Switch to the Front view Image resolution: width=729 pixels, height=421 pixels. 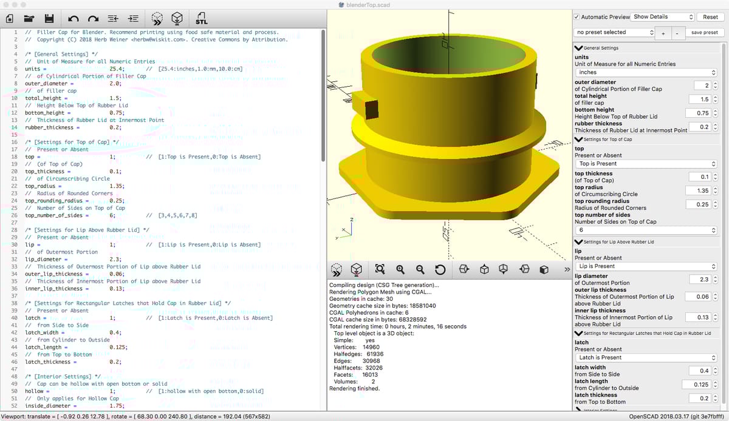click(x=544, y=269)
